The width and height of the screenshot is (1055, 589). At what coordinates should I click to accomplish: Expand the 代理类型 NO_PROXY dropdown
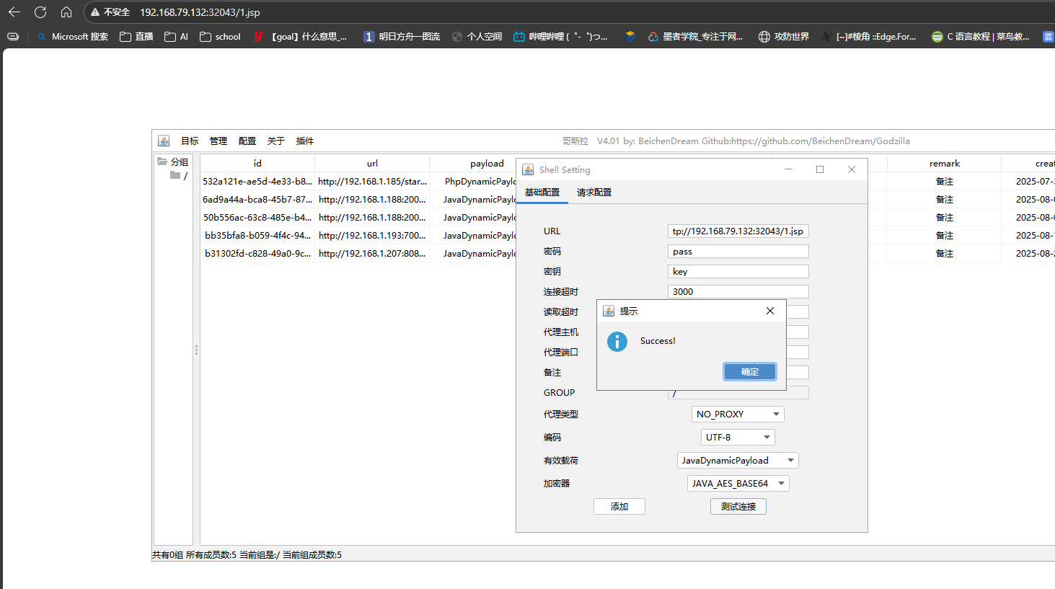click(x=738, y=415)
